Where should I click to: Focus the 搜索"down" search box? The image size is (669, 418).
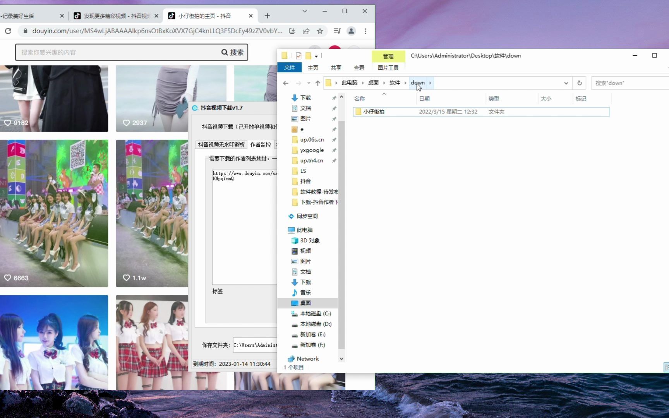tap(630, 83)
